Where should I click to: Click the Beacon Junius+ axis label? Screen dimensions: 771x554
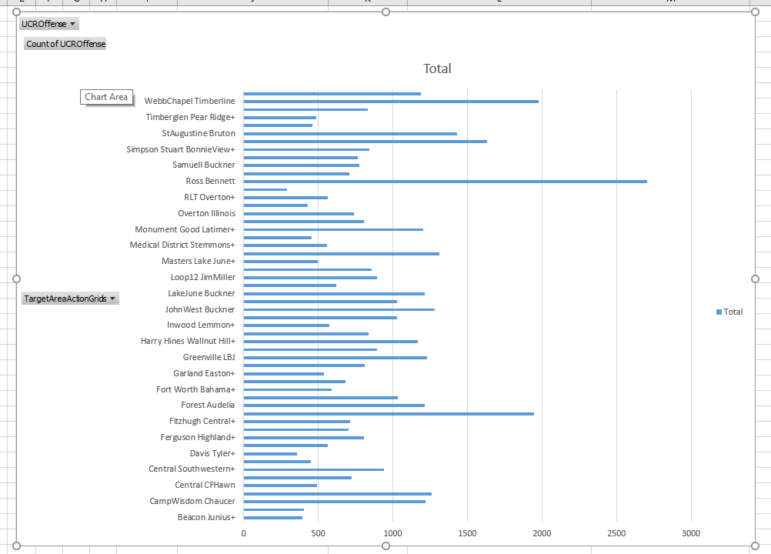point(206,518)
